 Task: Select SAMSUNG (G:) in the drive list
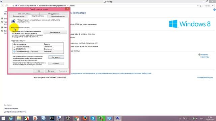point(38,49)
